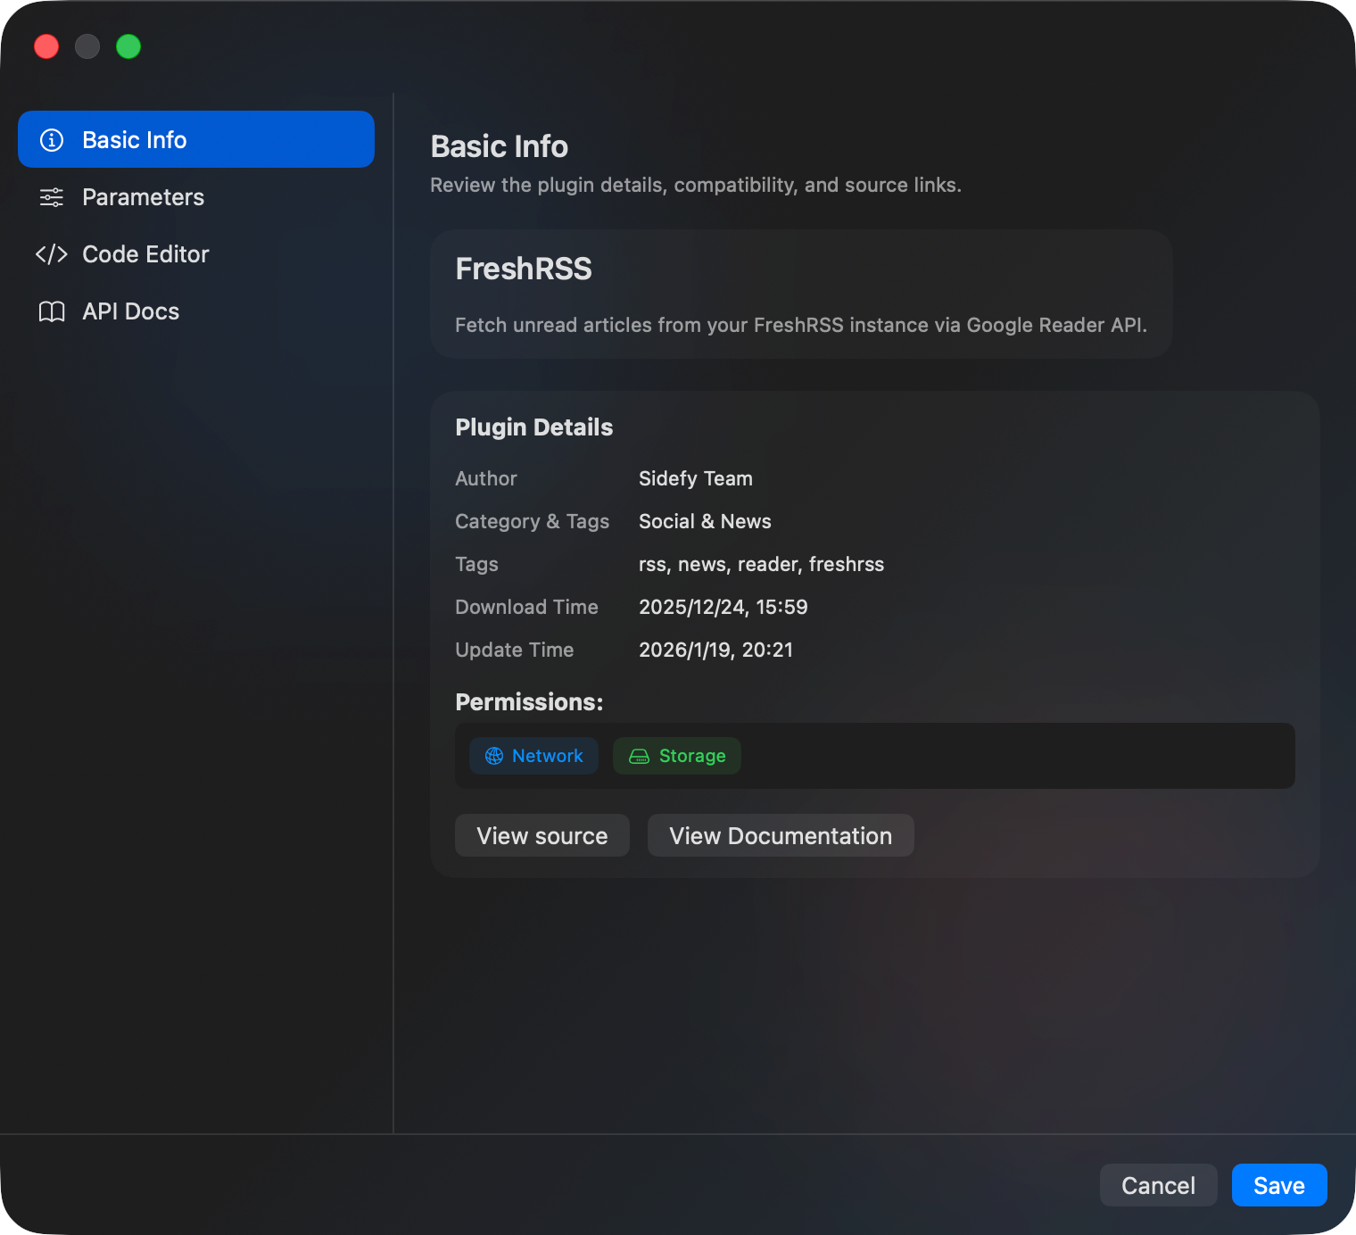The width and height of the screenshot is (1356, 1235).
Task: Click the Basic Info info-circle icon
Action: tap(52, 140)
